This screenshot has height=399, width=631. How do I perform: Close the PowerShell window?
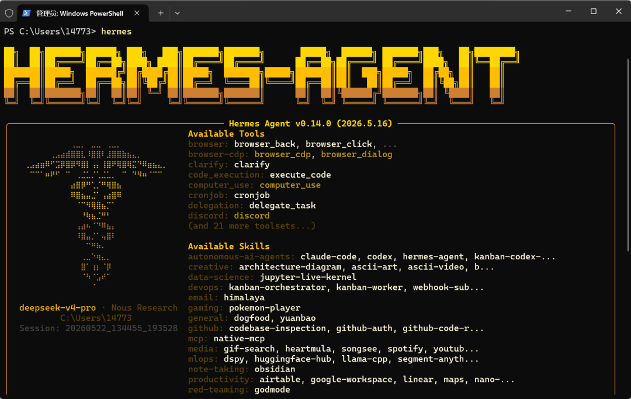619,11
